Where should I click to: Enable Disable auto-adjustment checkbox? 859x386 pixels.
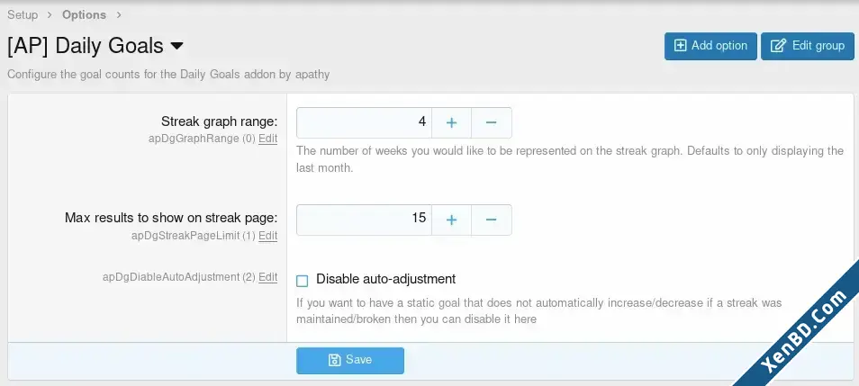(302, 281)
